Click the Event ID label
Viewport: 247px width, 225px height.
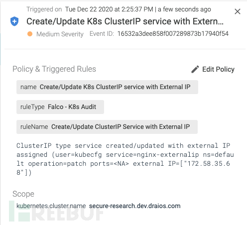[x=102, y=34]
